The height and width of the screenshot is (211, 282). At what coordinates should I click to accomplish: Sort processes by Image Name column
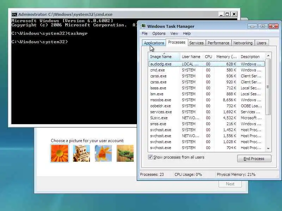click(x=164, y=57)
